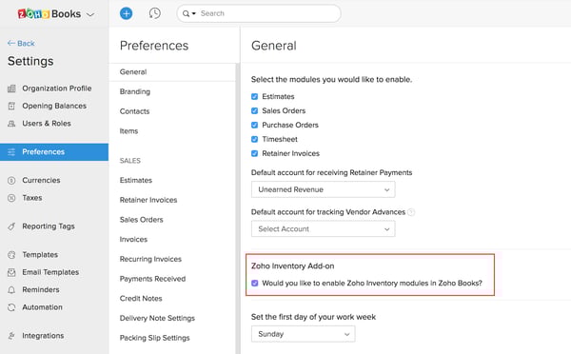Click the Organization Profile building icon
This screenshot has width=571, height=354.
(x=11, y=88)
